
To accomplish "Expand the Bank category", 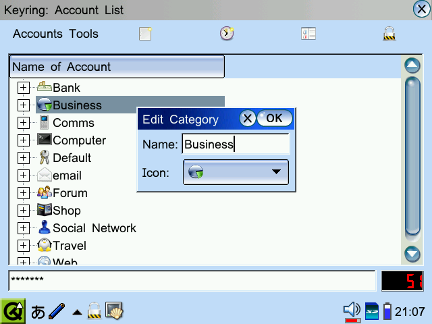I will coord(23,88).
